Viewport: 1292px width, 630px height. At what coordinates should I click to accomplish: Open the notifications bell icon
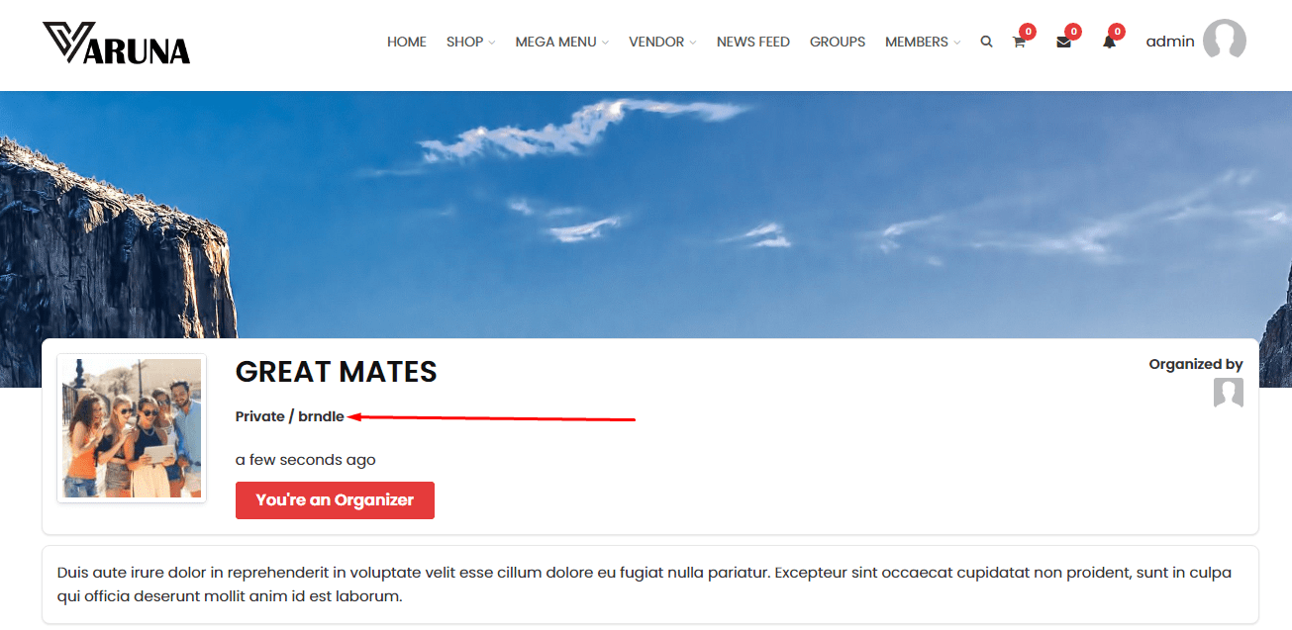1109,43
